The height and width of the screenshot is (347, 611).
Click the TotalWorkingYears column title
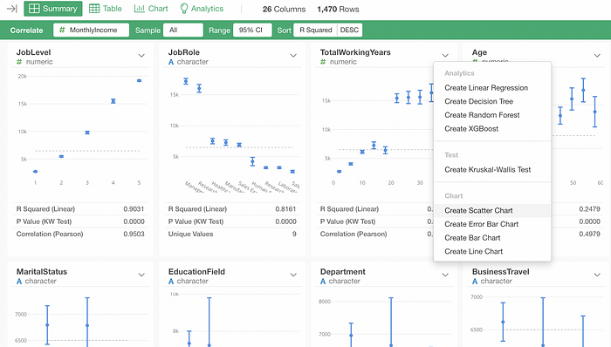click(x=355, y=52)
